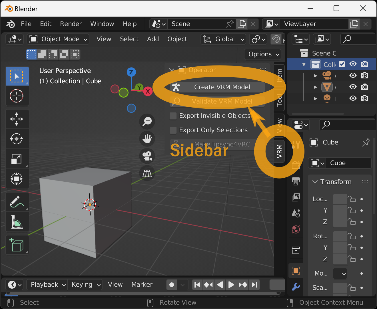
Task: Jump to timeline end button
Action: (254, 285)
